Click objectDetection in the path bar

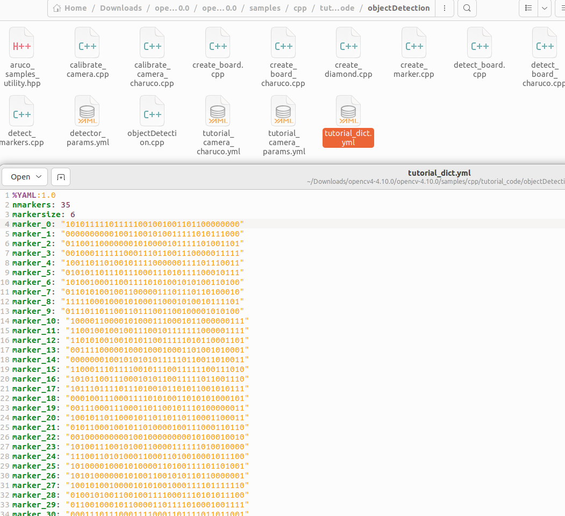click(398, 8)
